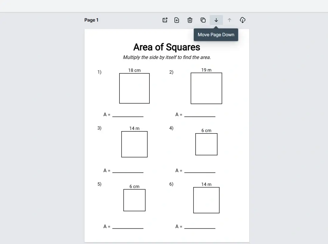Screen dimensions: 328x244
Task: Click problem number '5)'
Action: pos(99,184)
